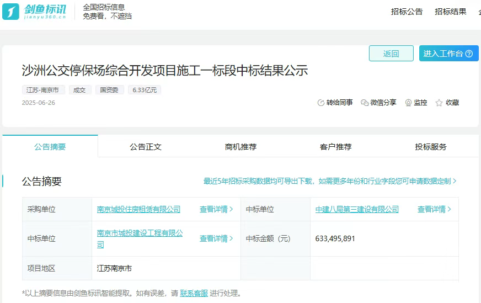Viewport: 481px width, 303px height.
Task: Switch to the 公告正文 tab
Action: click(x=146, y=147)
